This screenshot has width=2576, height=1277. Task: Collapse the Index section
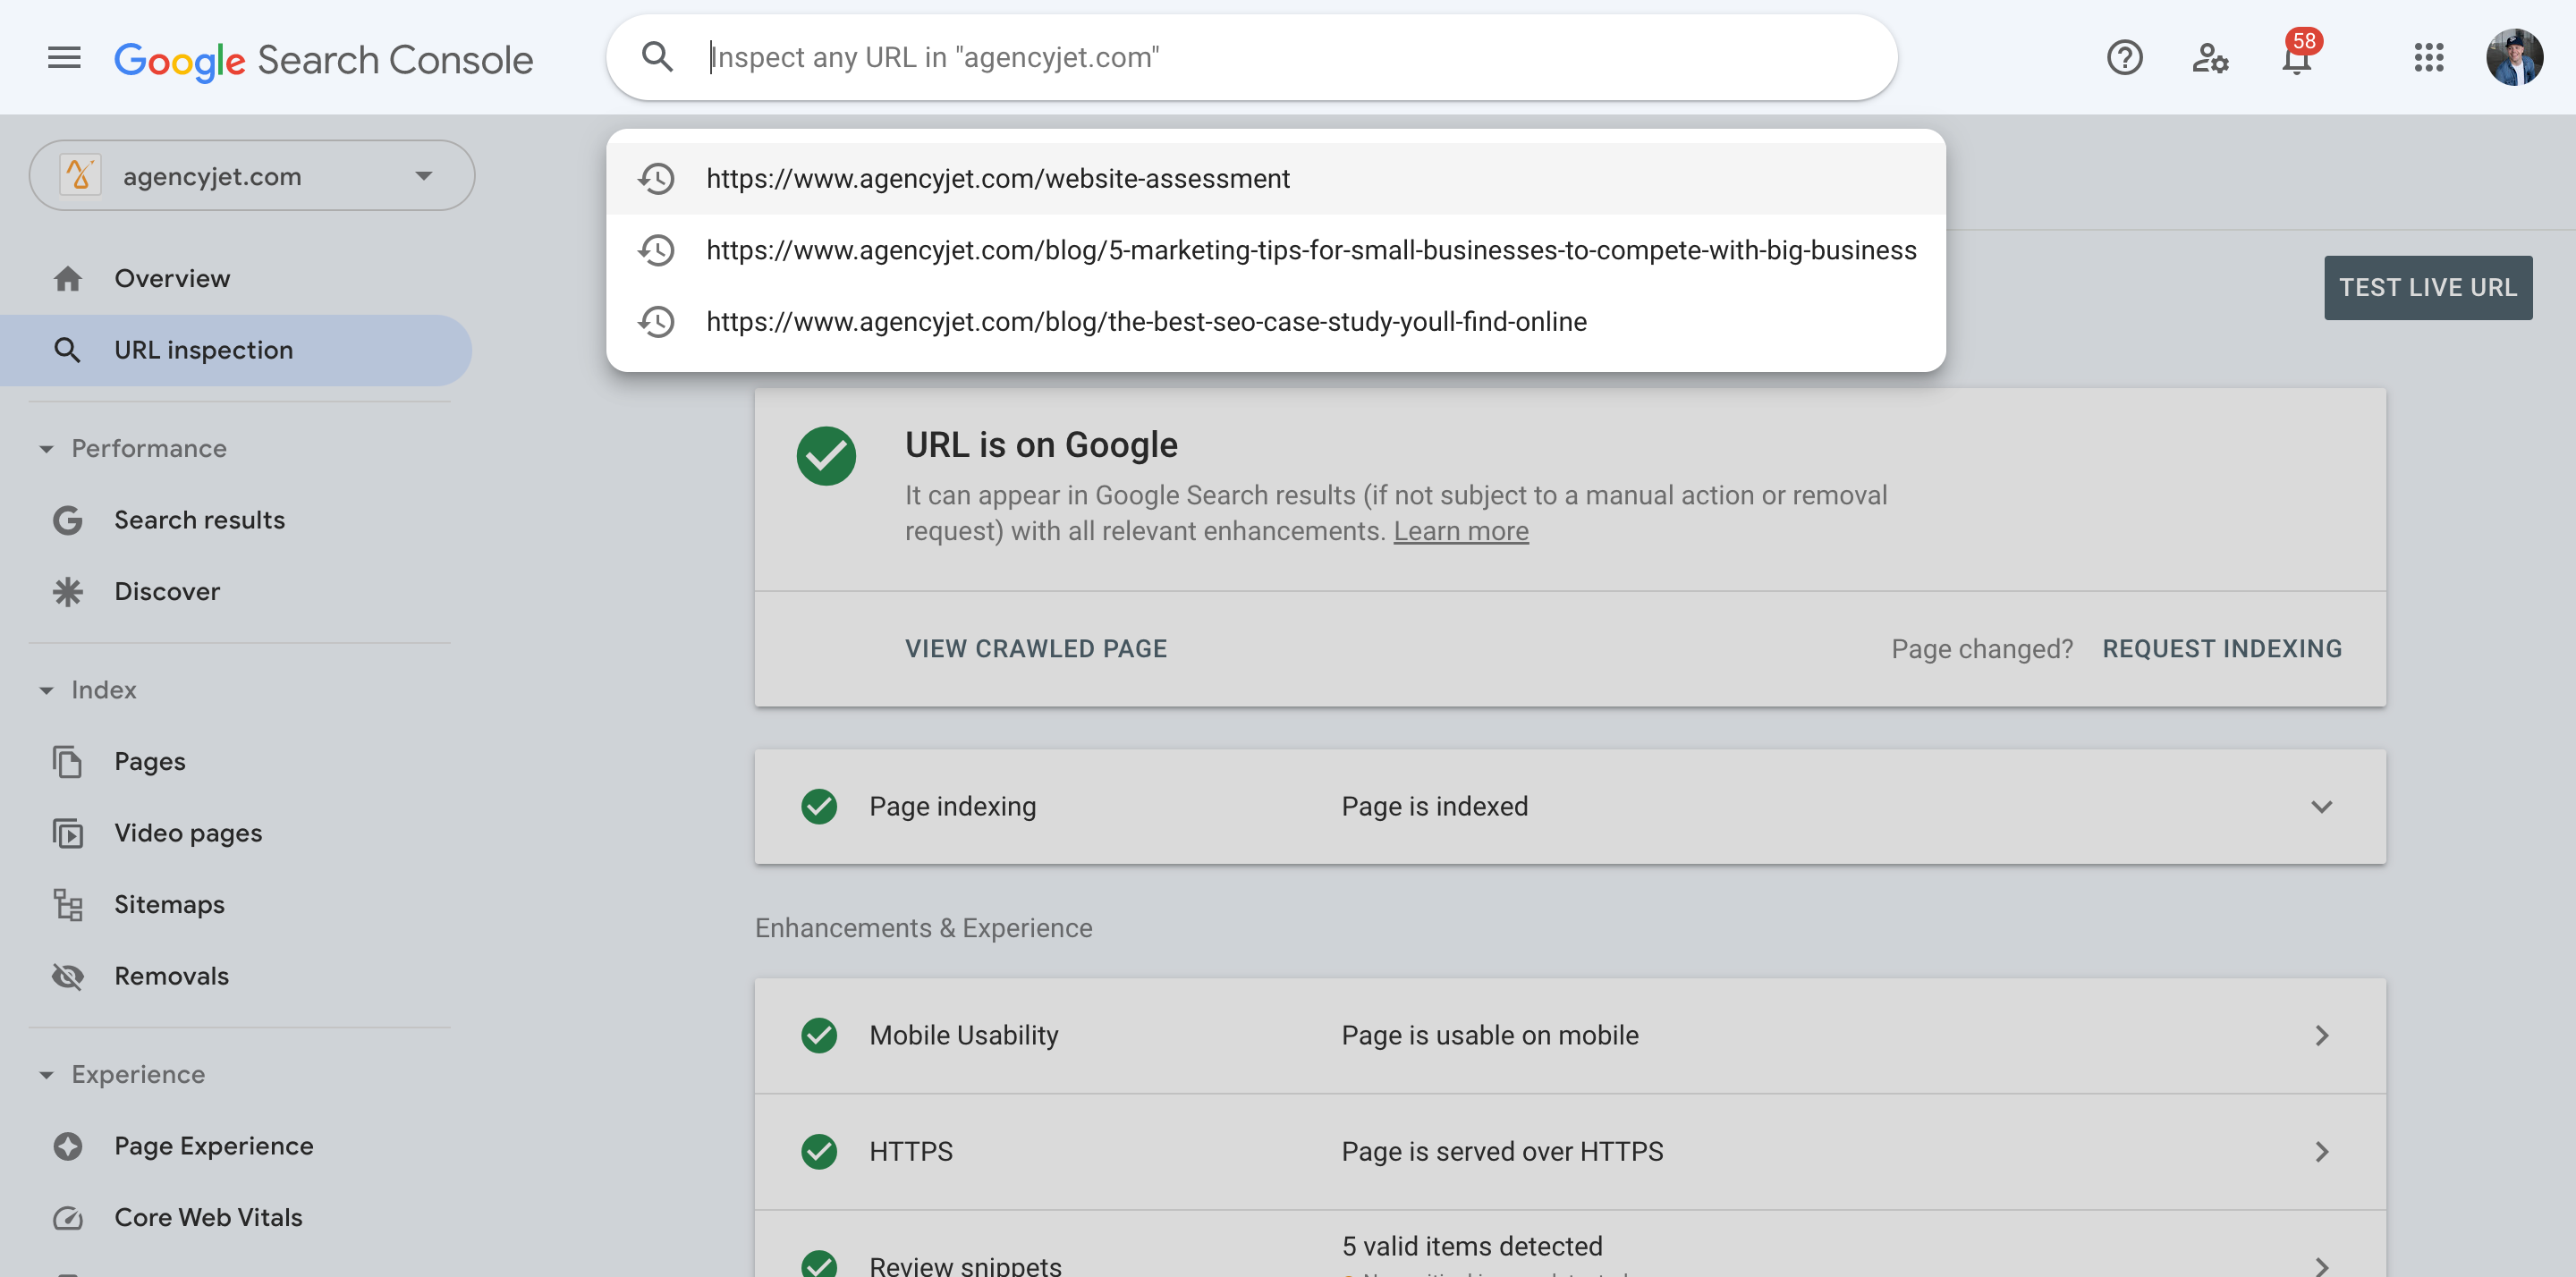click(x=46, y=690)
